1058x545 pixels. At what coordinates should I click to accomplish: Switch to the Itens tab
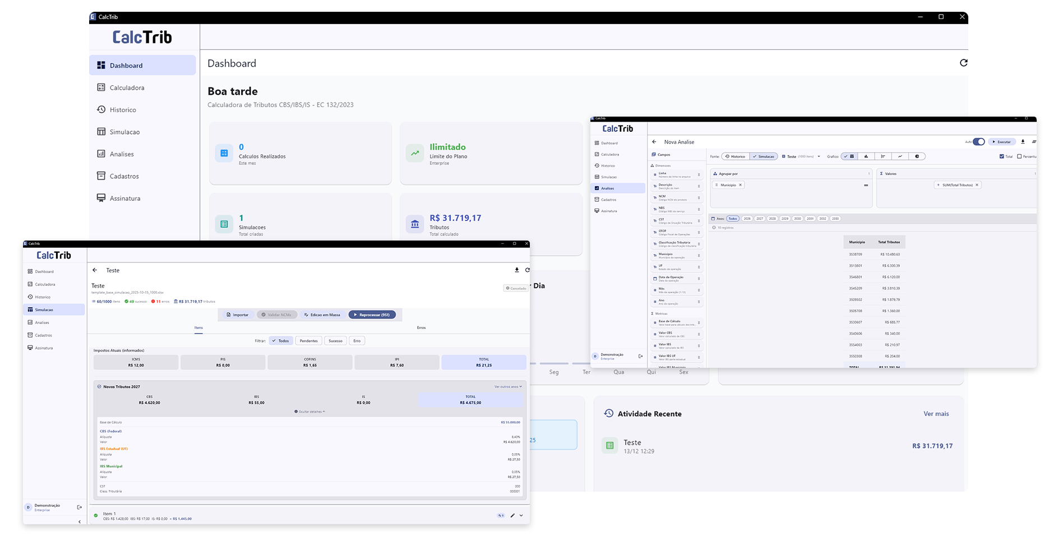(x=198, y=328)
